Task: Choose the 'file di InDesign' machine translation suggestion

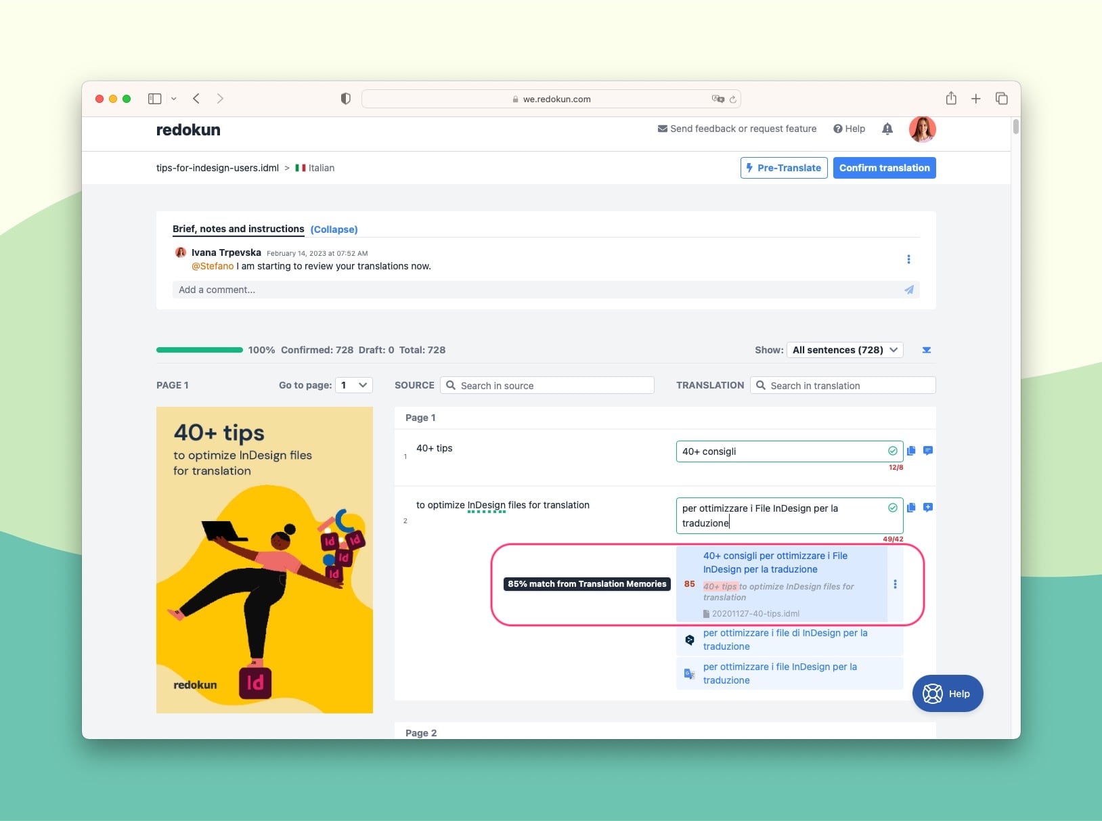Action: point(789,640)
